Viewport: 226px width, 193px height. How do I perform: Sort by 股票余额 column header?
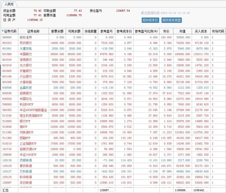coord(57,31)
